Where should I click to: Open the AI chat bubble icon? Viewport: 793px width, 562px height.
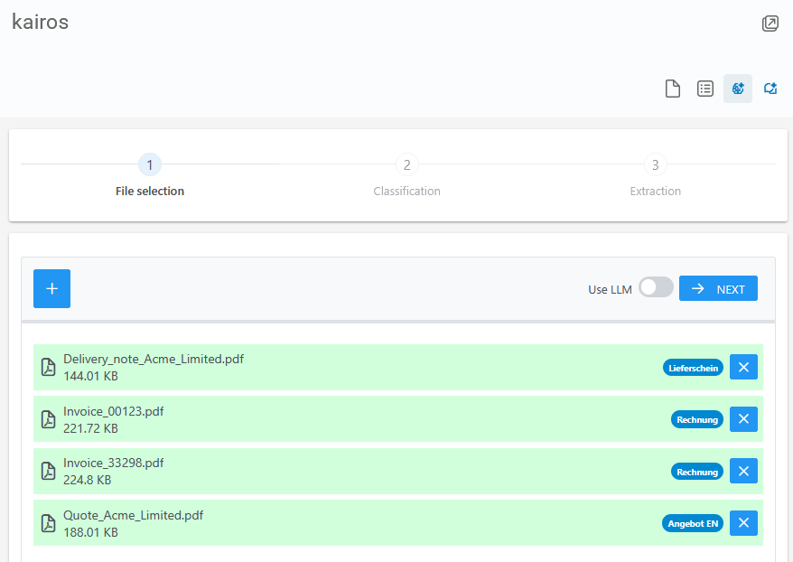[x=770, y=89]
